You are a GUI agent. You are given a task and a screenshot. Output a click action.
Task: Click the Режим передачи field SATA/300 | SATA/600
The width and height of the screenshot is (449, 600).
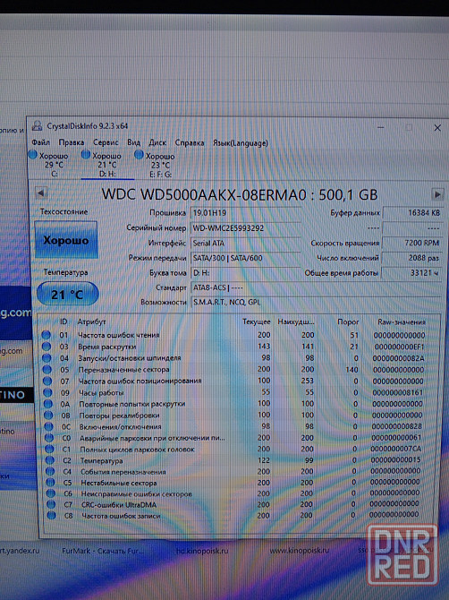tap(245, 258)
